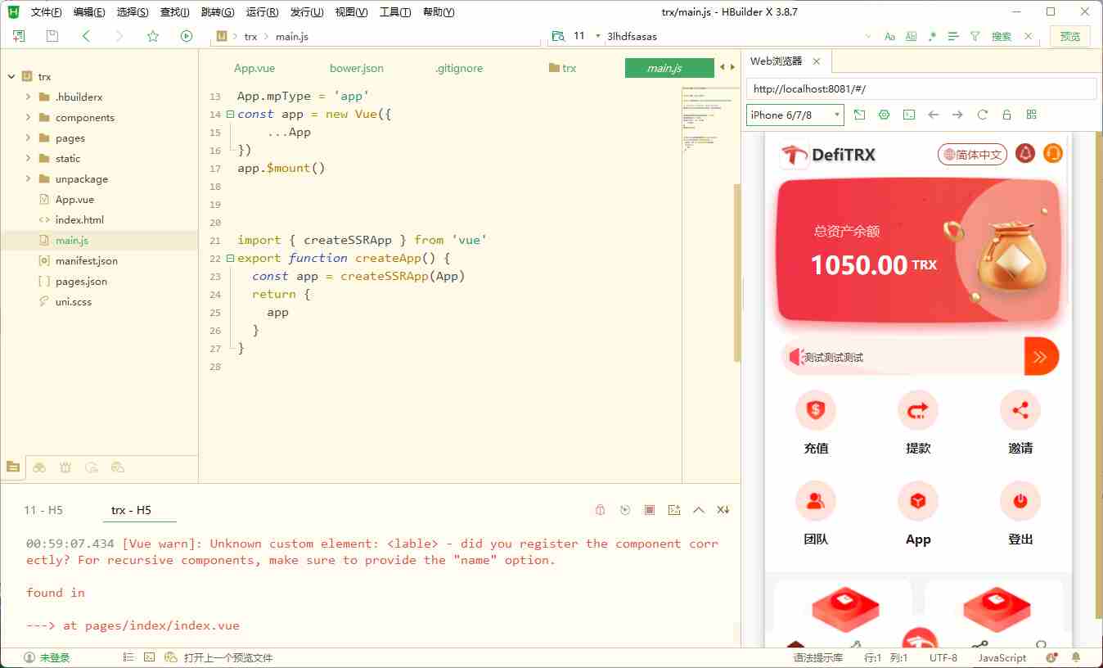This screenshot has height=668, width=1103.
Task: Click the 预览 preview button
Action: pyautogui.click(x=1069, y=37)
